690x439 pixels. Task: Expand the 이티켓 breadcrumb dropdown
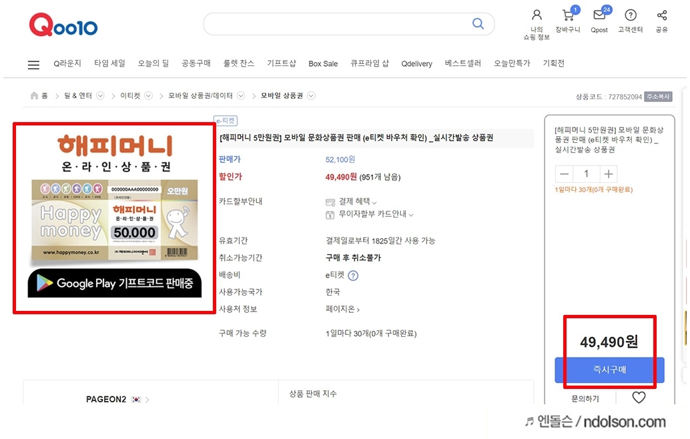click(x=148, y=95)
